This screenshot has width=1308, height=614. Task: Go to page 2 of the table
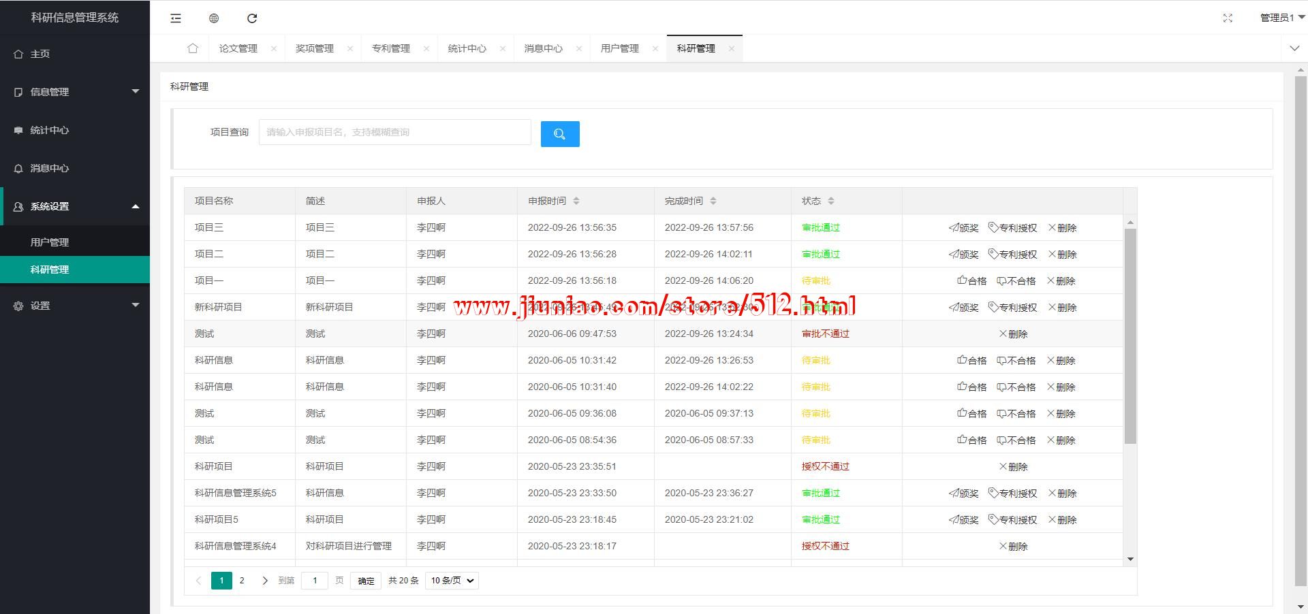242,581
